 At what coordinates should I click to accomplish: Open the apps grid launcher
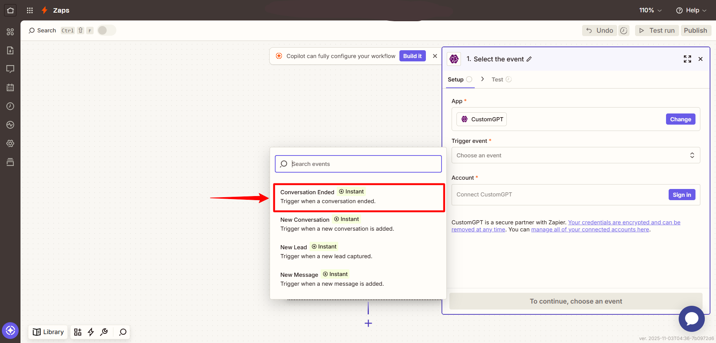click(x=30, y=10)
